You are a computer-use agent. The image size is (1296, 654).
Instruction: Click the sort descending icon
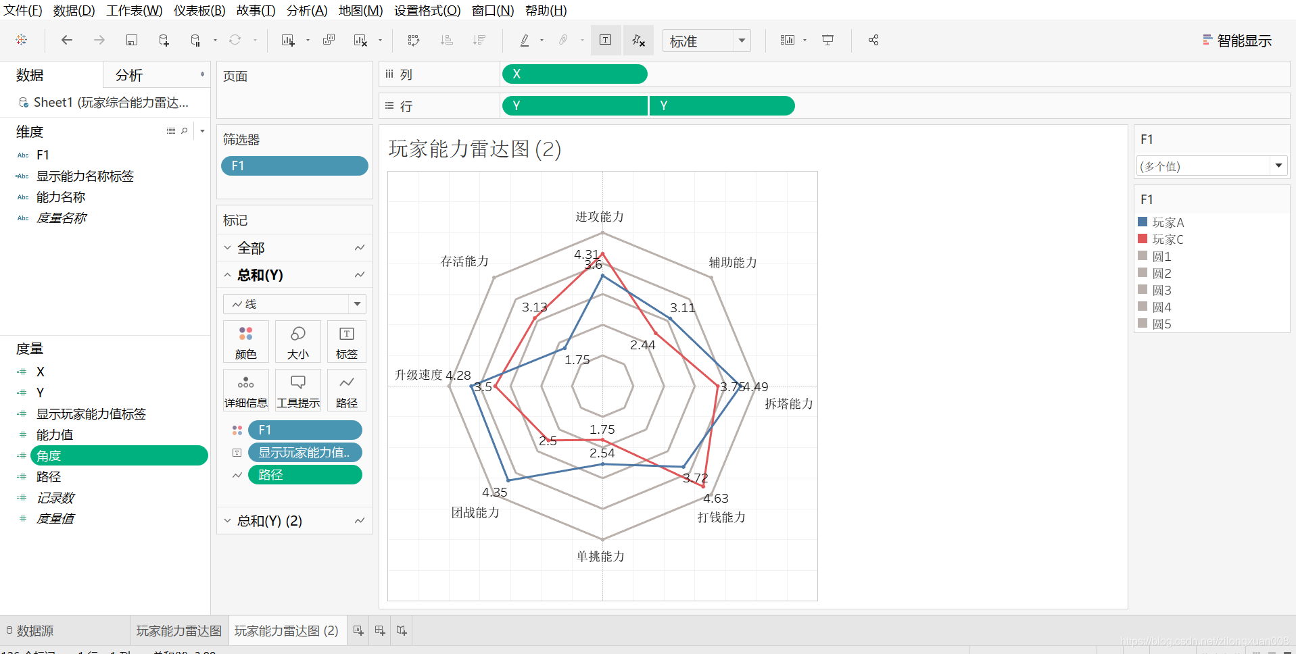click(x=479, y=40)
